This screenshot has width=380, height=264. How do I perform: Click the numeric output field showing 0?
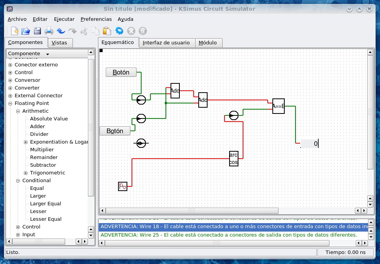coord(309,144)
